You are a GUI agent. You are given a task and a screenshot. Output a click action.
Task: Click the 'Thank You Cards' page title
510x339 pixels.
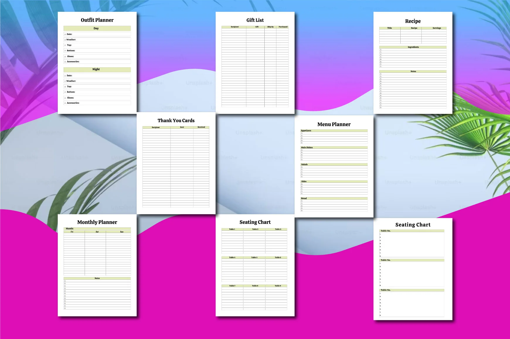[176, 121]
